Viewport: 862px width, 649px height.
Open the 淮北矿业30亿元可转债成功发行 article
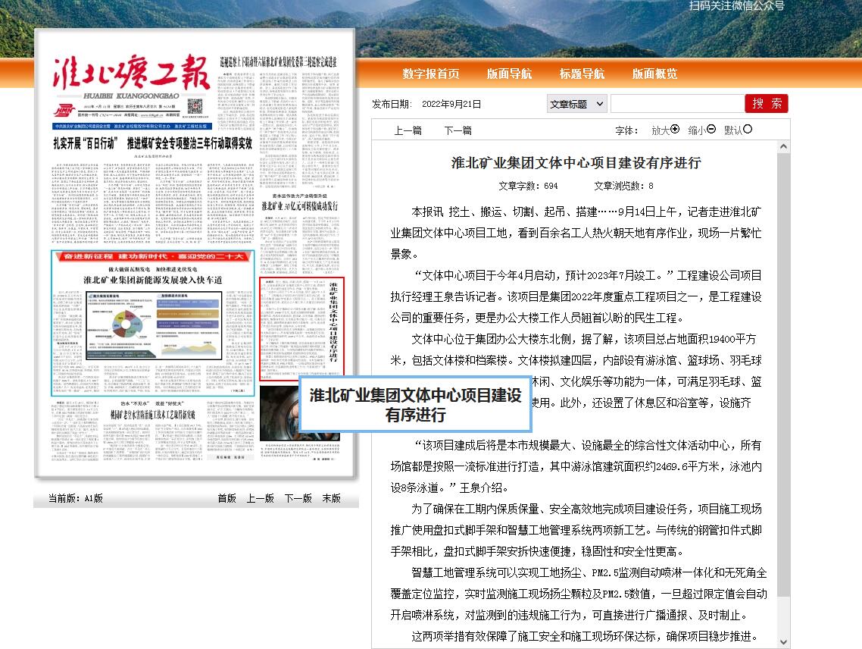click(x=300, y=206)
